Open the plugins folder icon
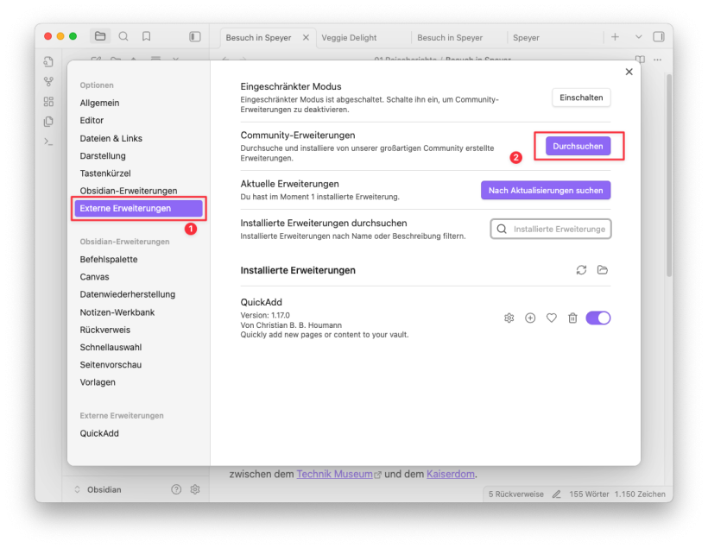This screenshot has height=548, width=708. [x=603, y=270]
